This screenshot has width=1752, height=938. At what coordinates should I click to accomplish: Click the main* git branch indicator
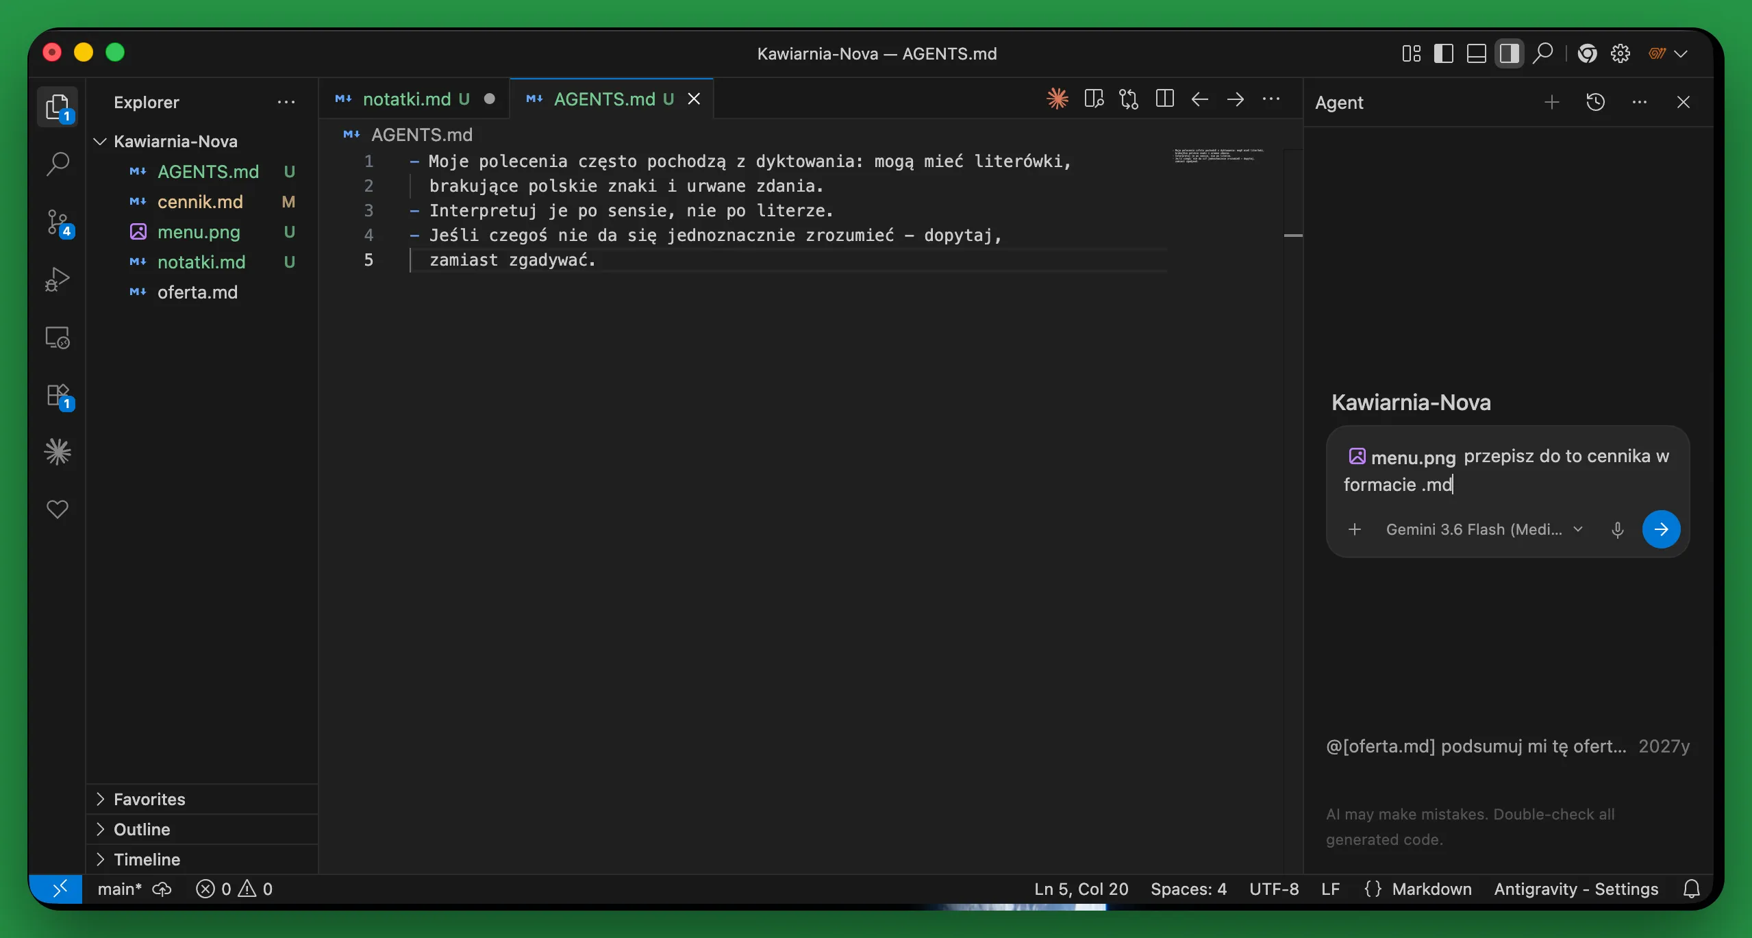coord(119,889)
